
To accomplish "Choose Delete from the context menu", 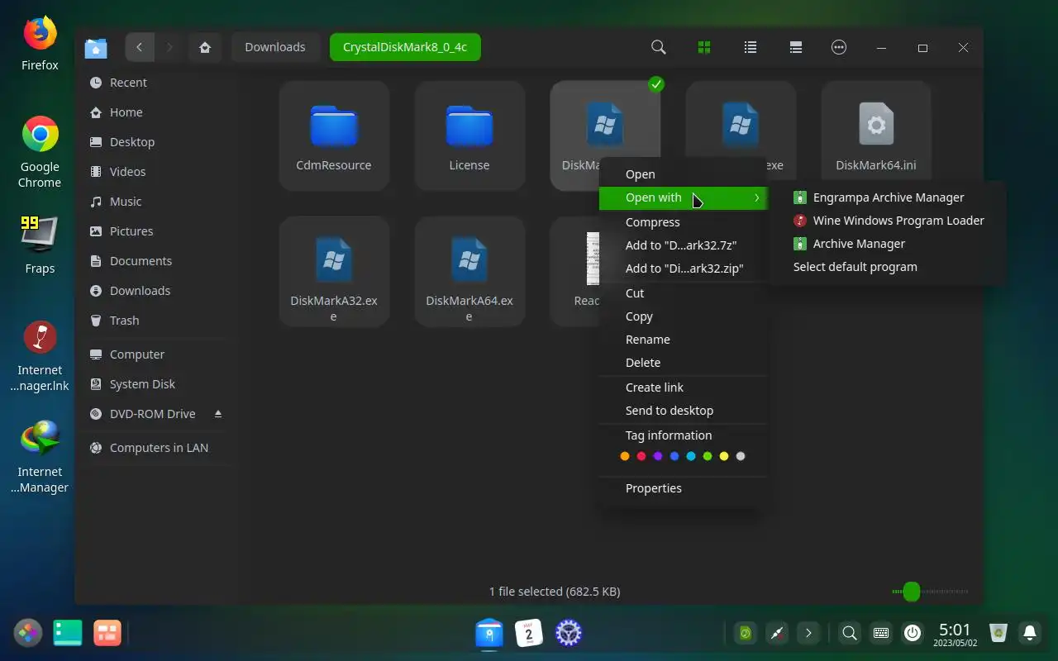I will (684, 363).
